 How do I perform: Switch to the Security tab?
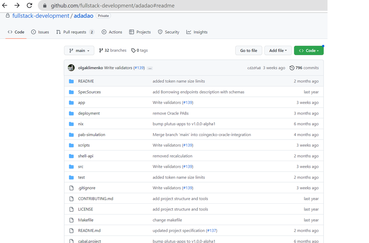(169, 32)
